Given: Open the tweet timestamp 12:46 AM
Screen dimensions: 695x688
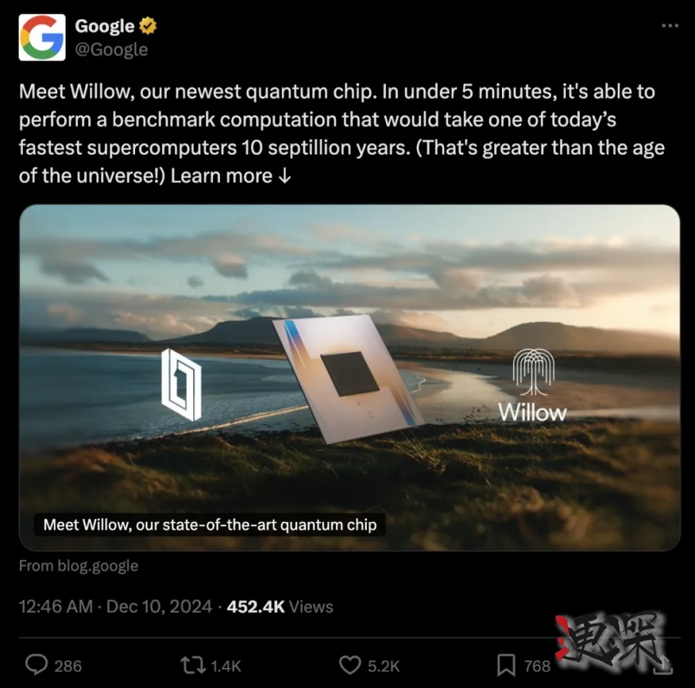Looking at the screenshot, I should (x=56, y=606).
